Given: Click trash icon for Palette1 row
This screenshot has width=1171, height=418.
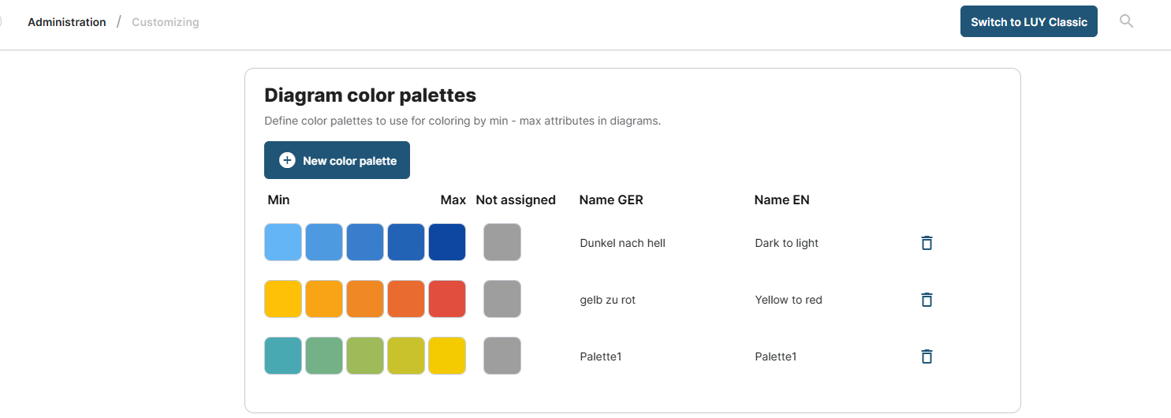Looking at the screenshot, I should coord(927,356).
